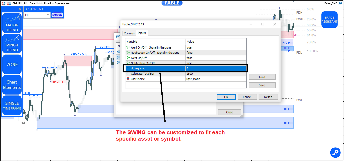This screenshot has height=161, width=344.
Task: Click the Fable_SMC graduation cap icon
Action: (340, 3)
